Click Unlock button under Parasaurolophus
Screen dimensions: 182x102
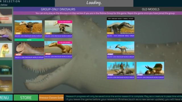coord(121,57)
